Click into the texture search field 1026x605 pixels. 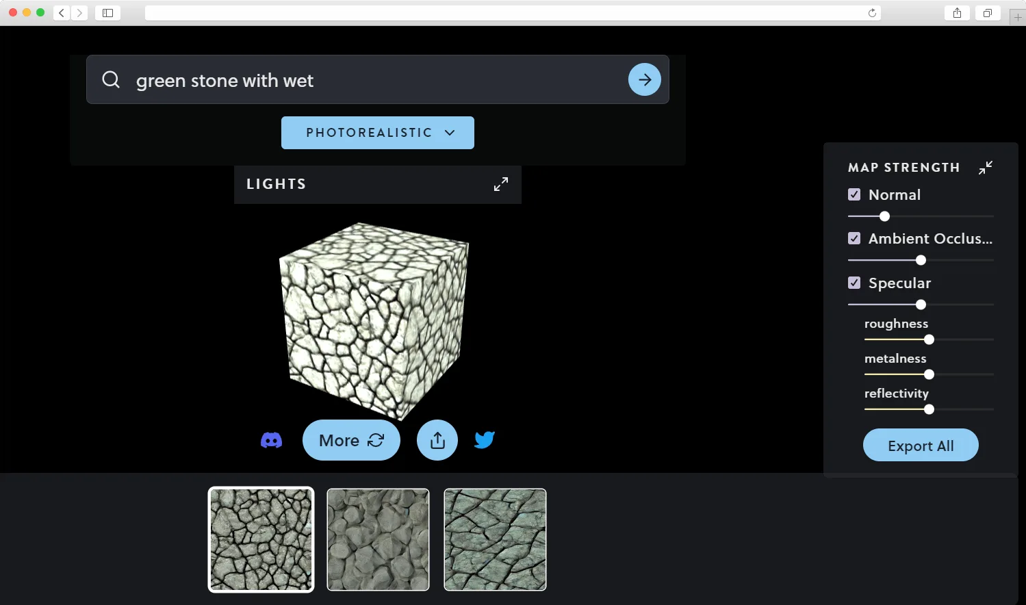pos(378,79)
